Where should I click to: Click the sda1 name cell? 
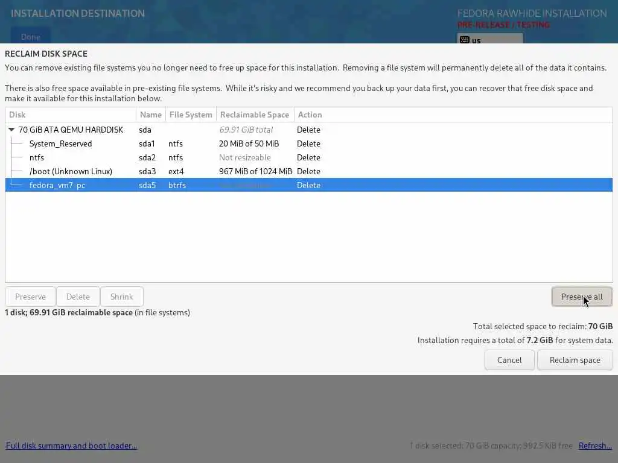147,143
